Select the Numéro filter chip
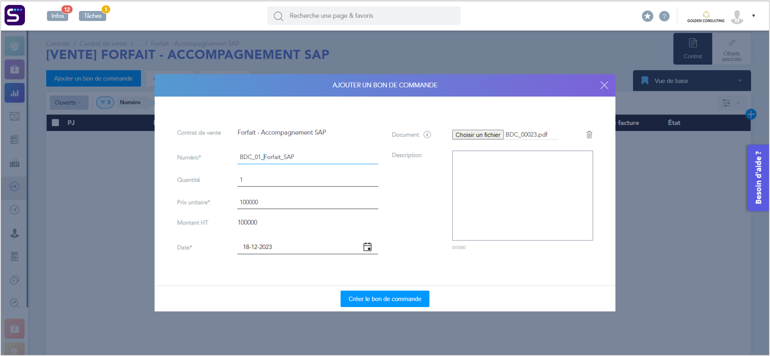770x356 pixels. [131, 102]
